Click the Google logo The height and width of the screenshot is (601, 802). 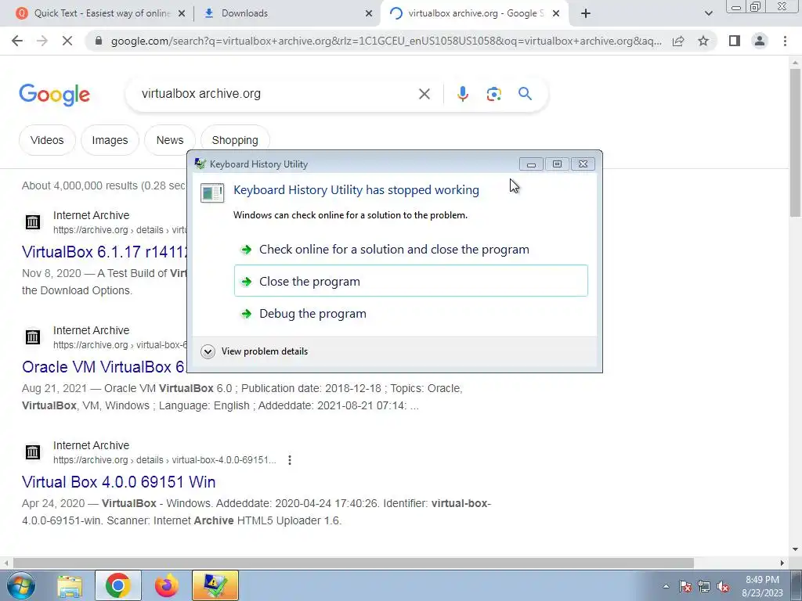(54, 95)
